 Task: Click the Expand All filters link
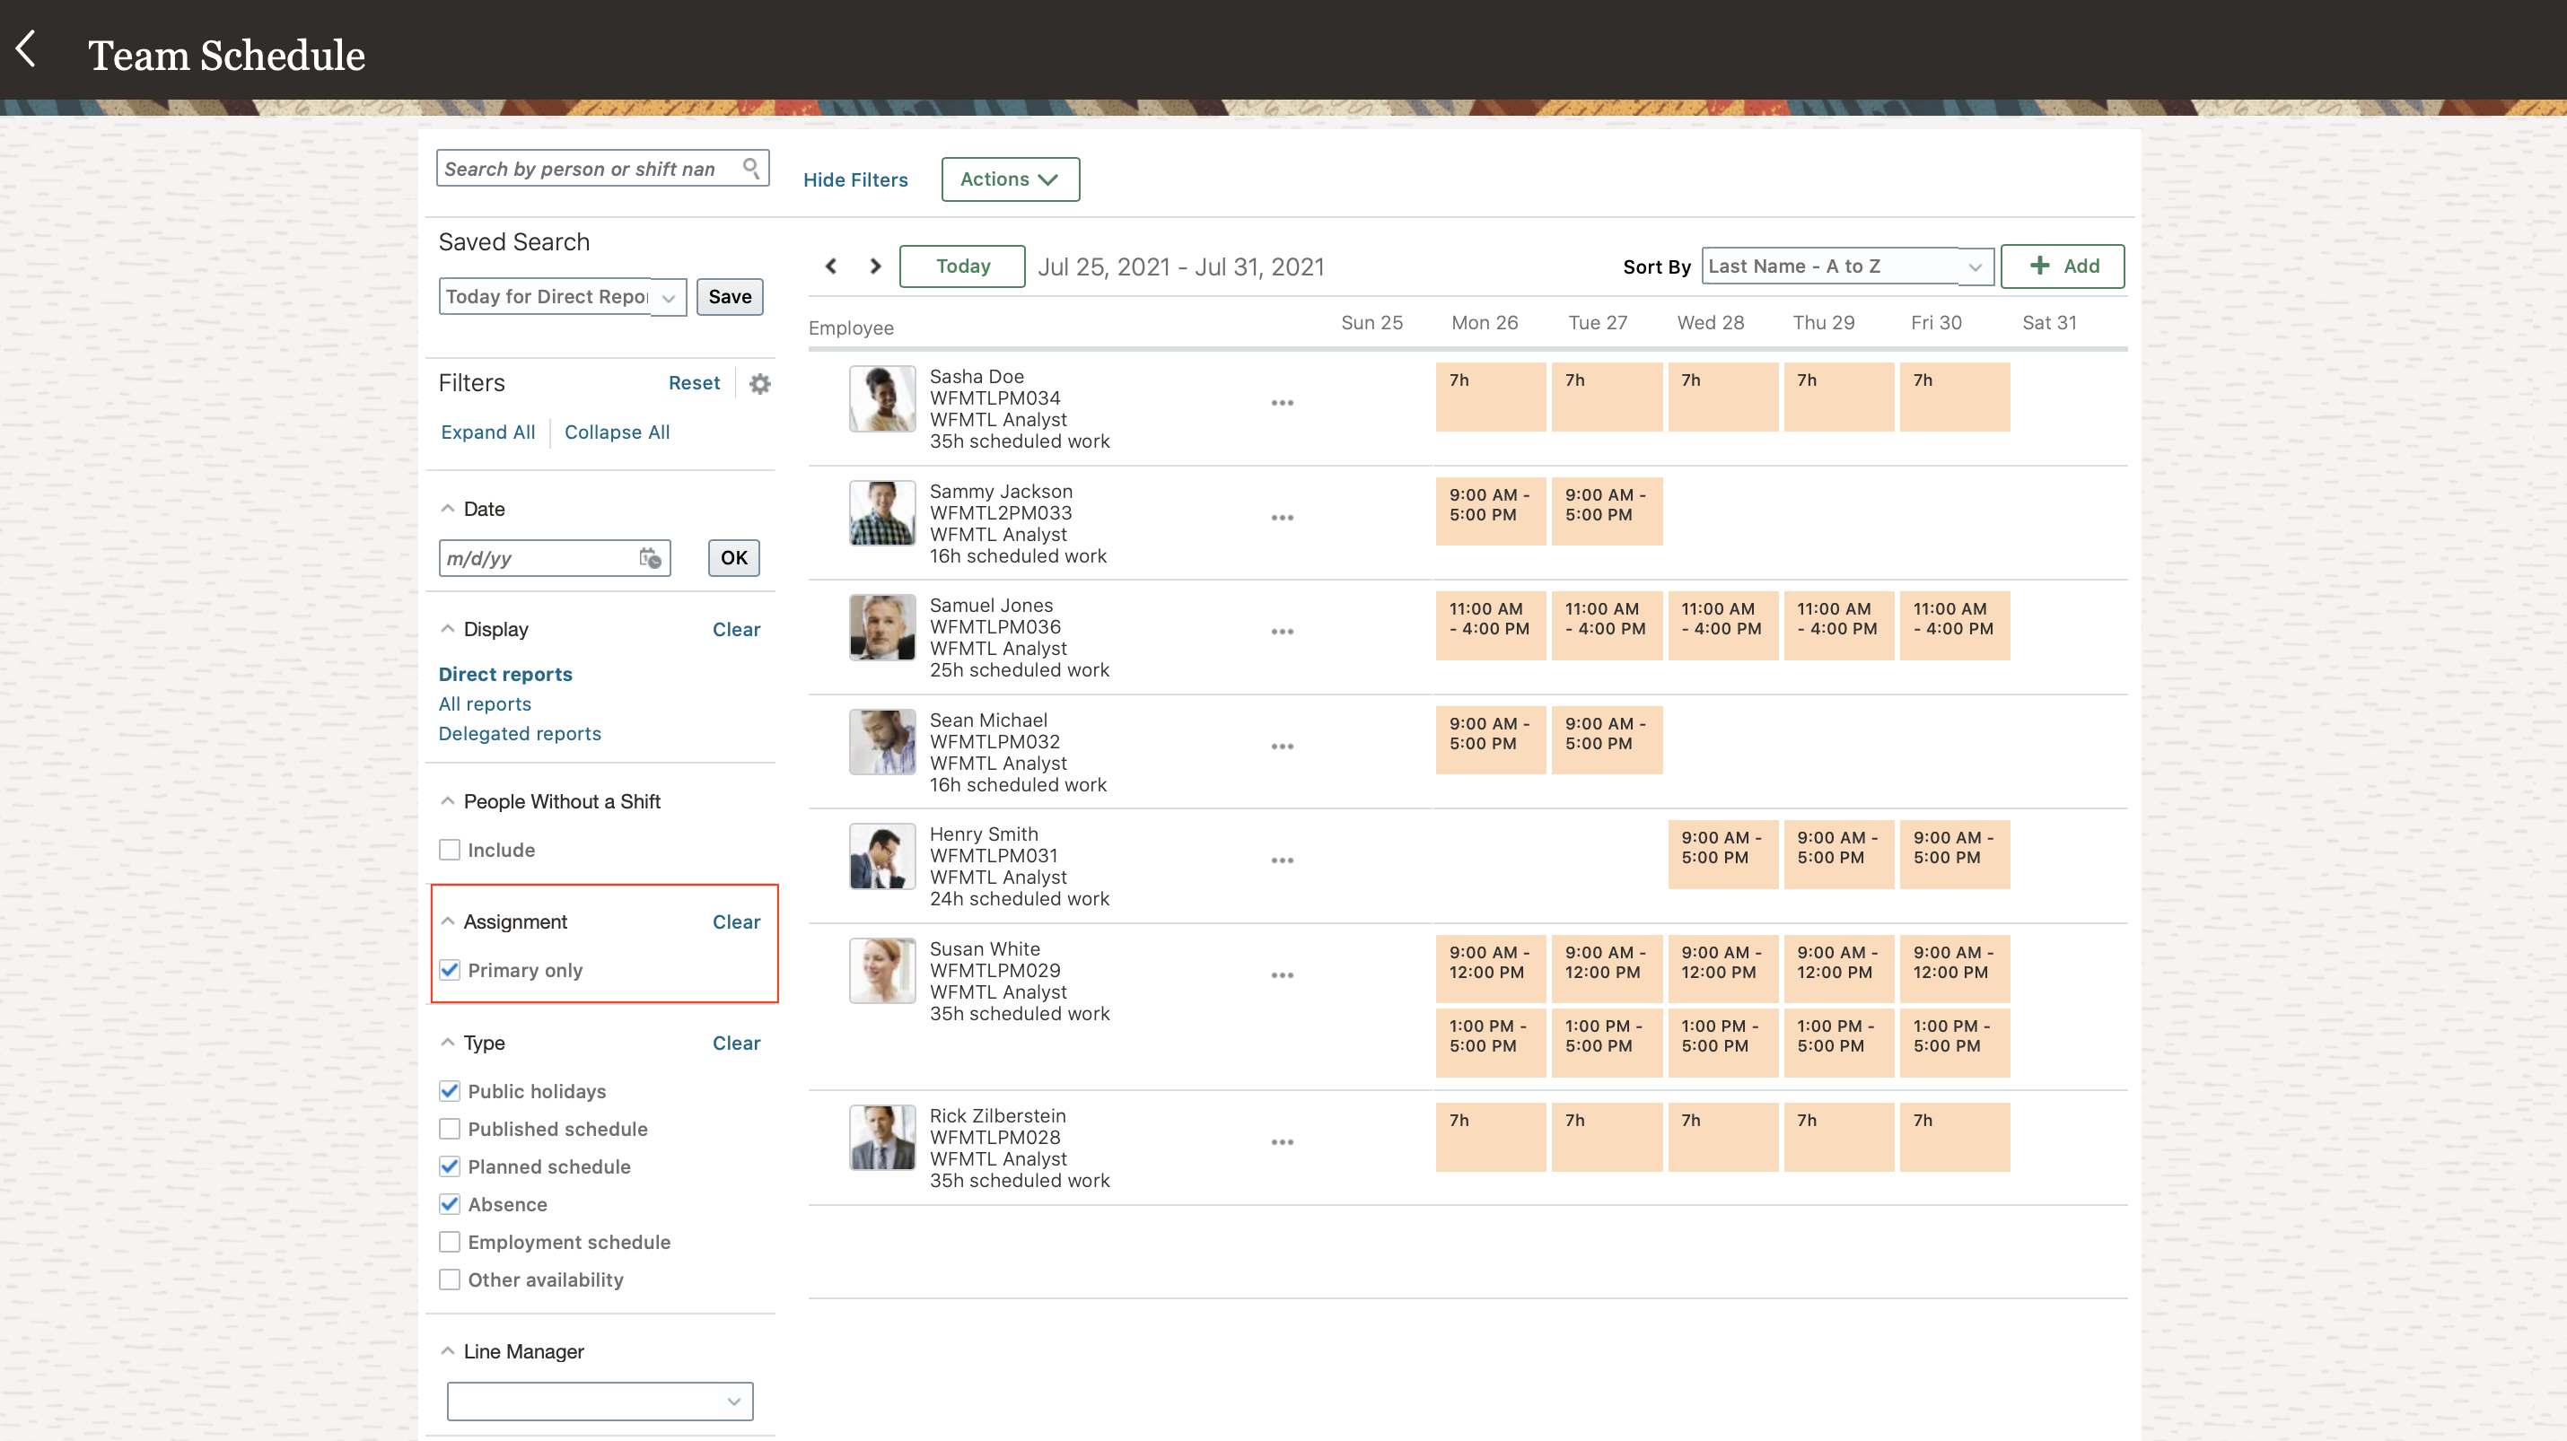tap(487, 432)
